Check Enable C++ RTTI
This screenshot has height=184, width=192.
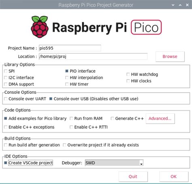pos(71,127)
